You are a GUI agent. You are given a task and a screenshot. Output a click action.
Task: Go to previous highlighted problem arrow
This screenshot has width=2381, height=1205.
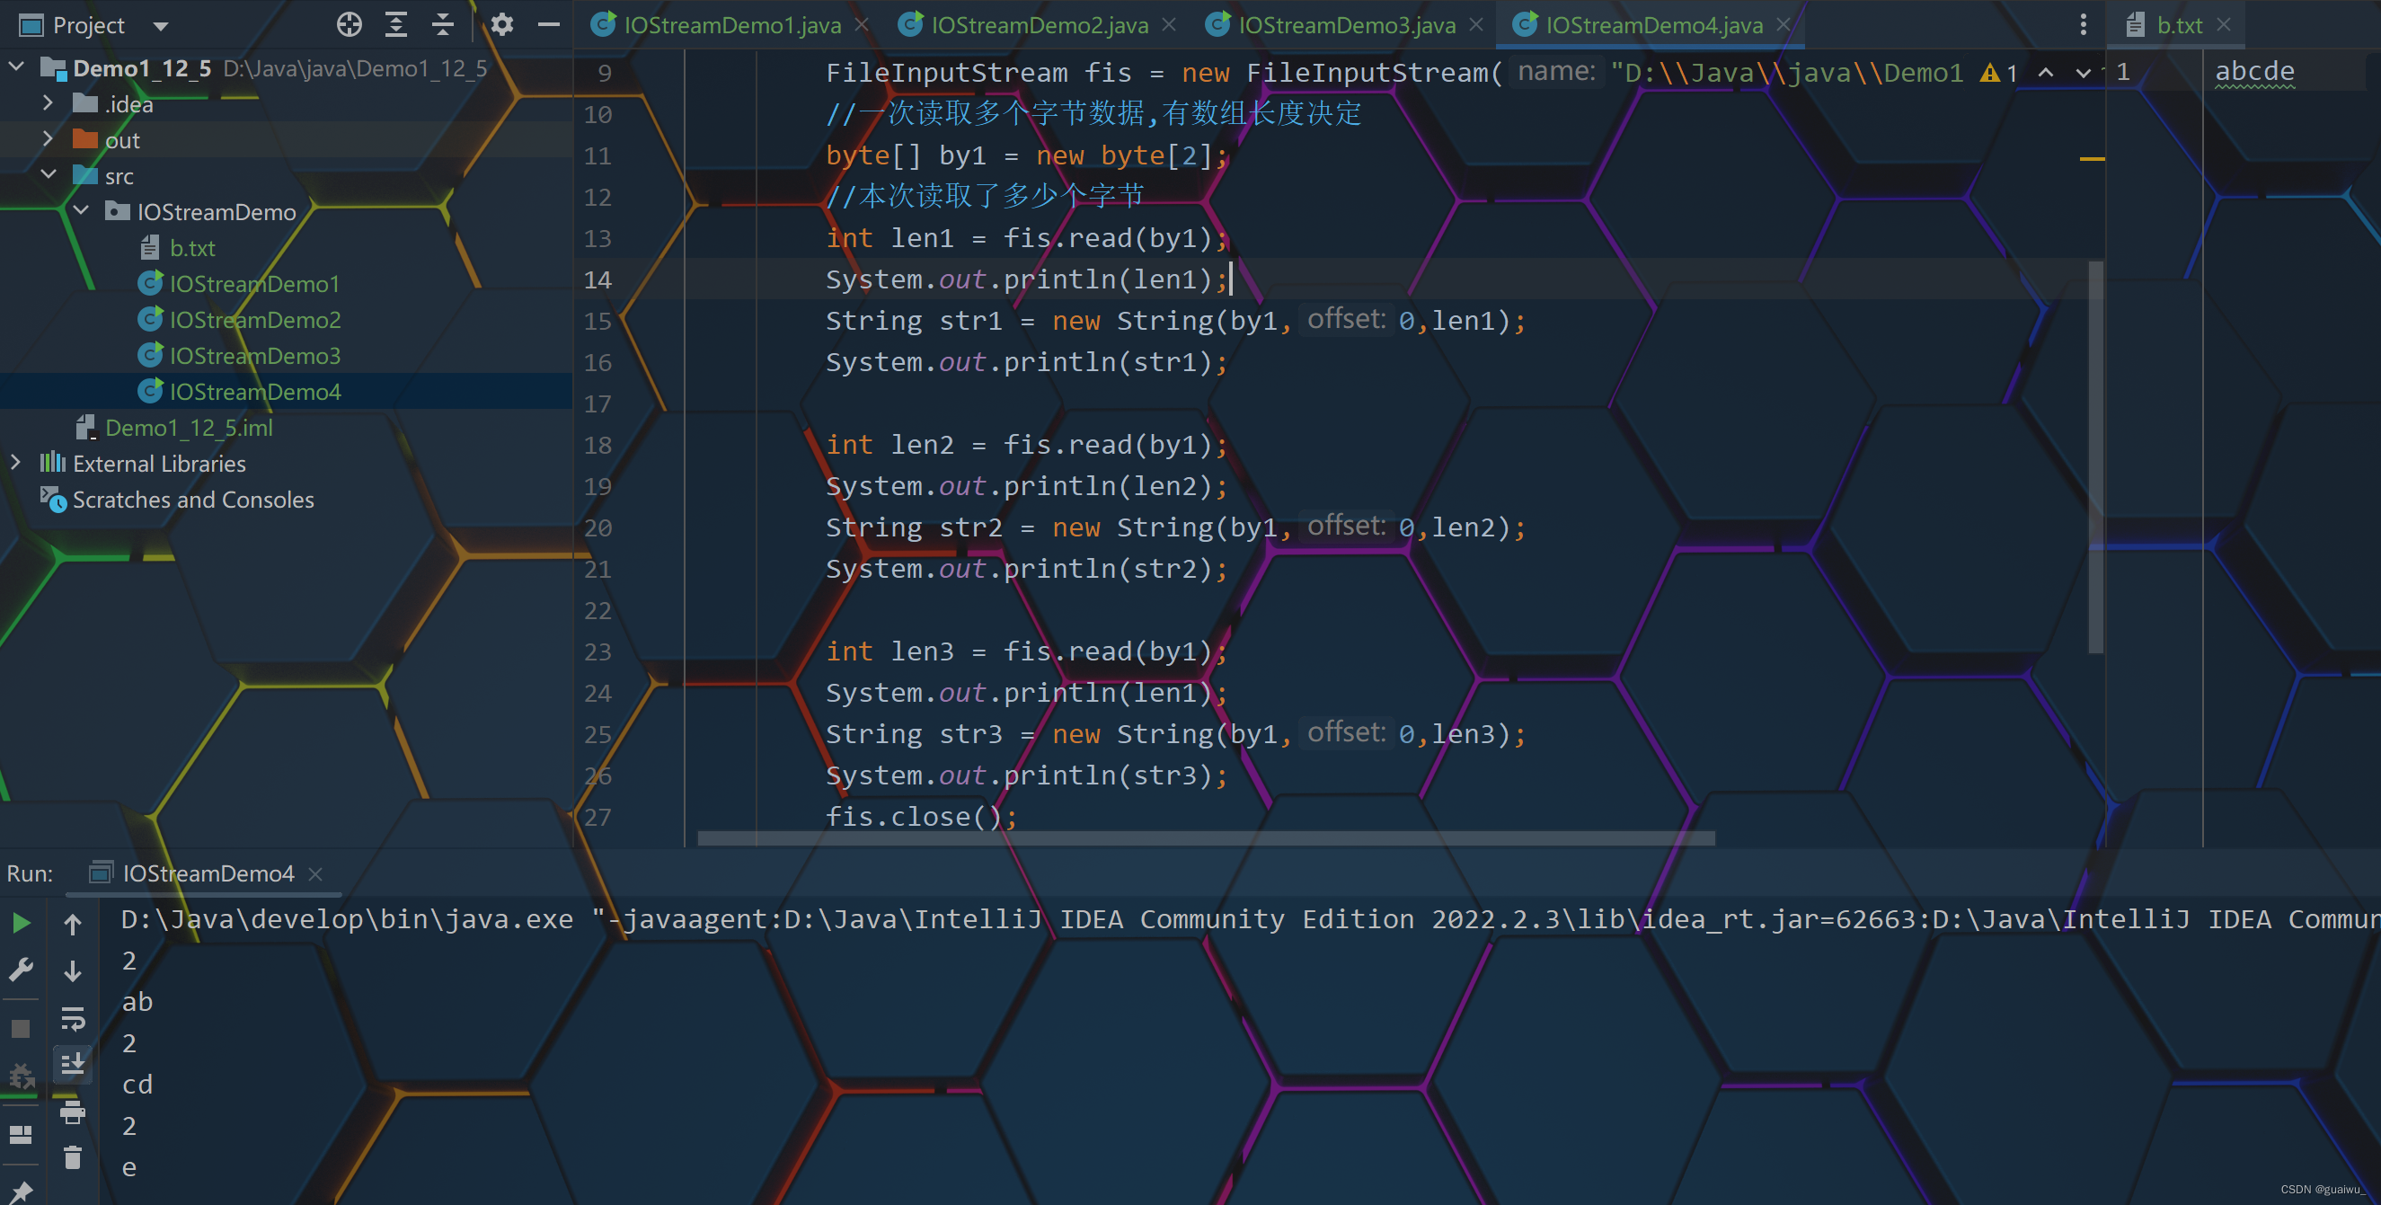pos(2046,72)
